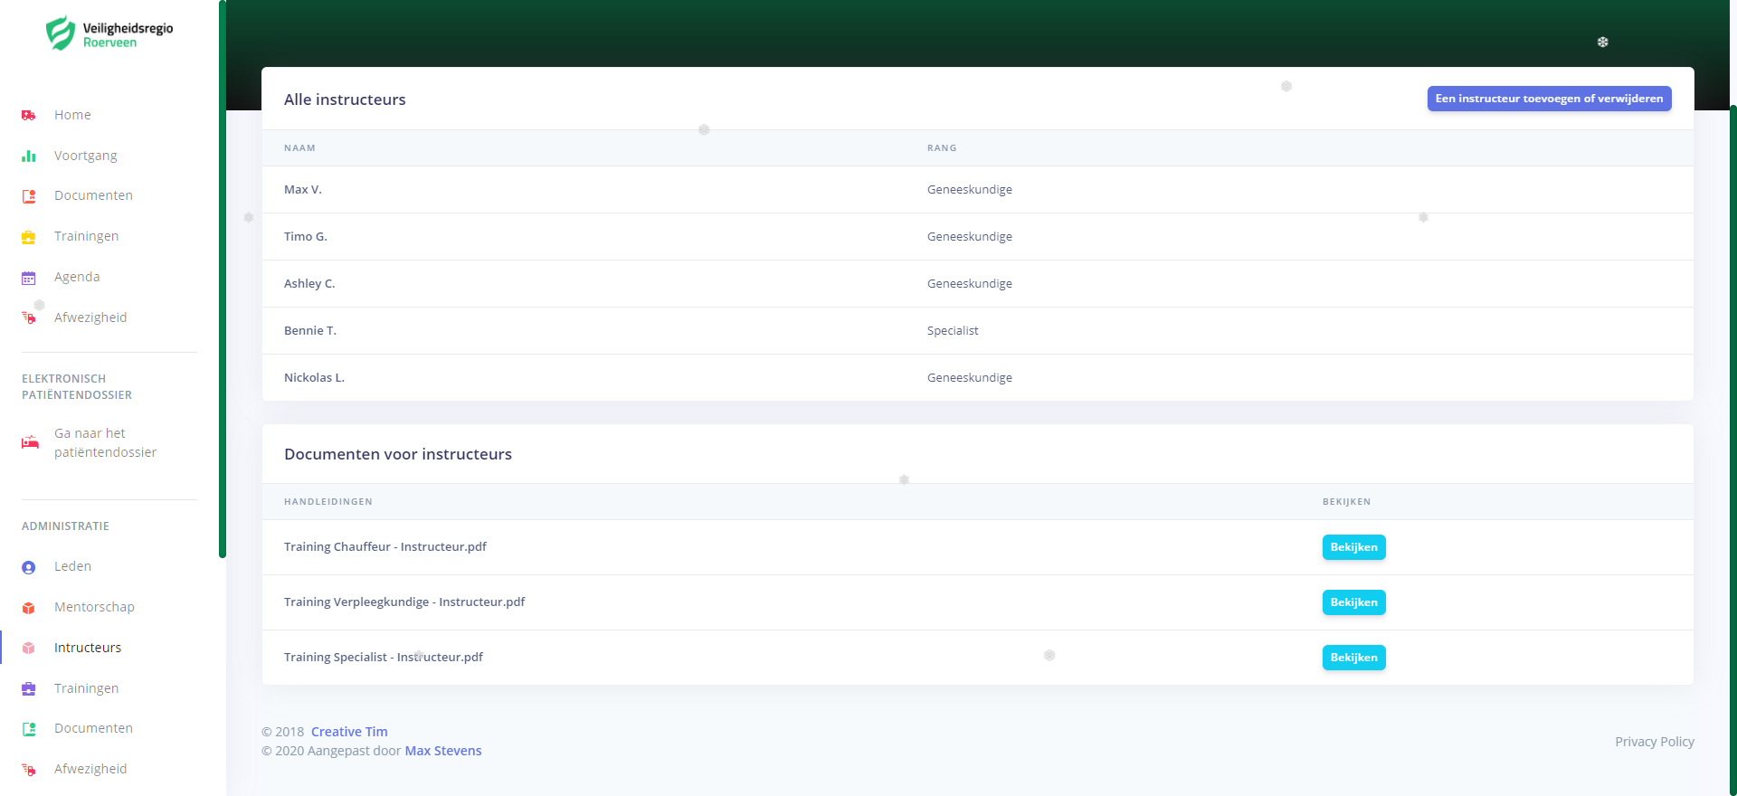Click Bekijken for Training Verpleegkundige - Instructeur.pdf

click(1353, 602)
